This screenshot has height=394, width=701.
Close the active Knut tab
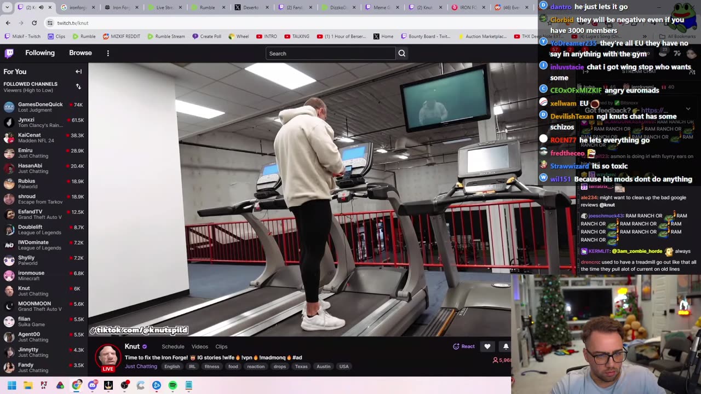click(x=50, y=8)
